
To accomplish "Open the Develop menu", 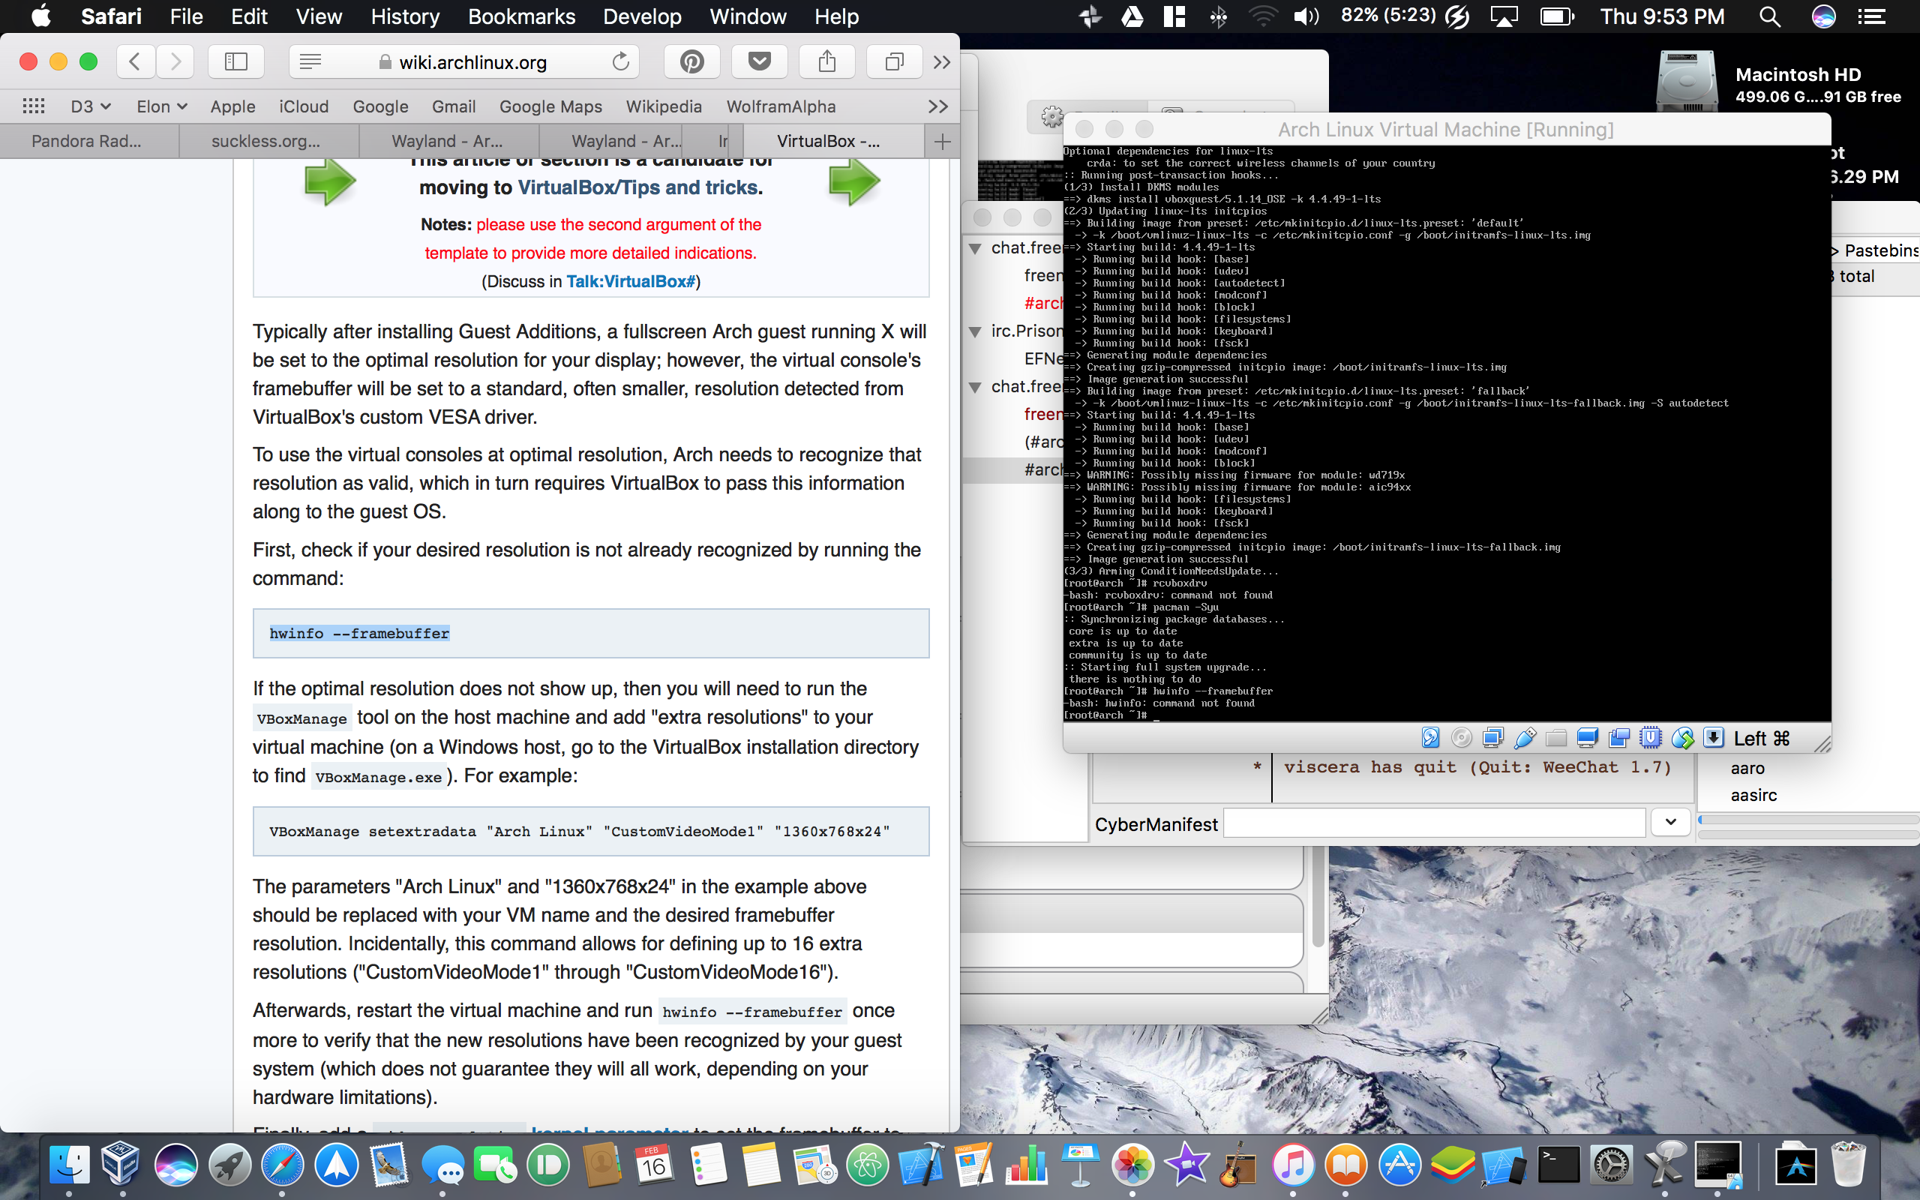I will (x=642, y=16).
